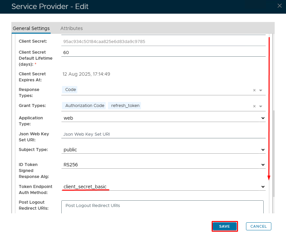
Task: Click the Client Secret value field
Action: 163,42
